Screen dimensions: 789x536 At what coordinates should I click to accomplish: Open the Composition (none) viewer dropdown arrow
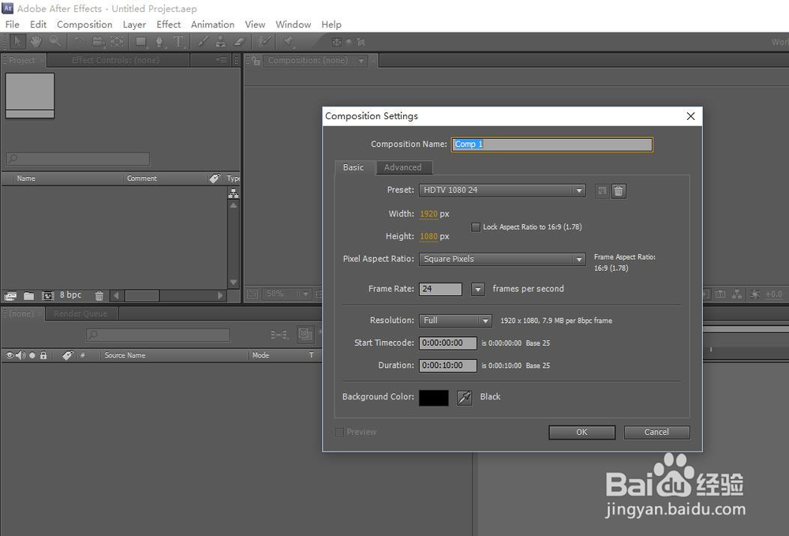pyautogui.click(x=361, y=61)
